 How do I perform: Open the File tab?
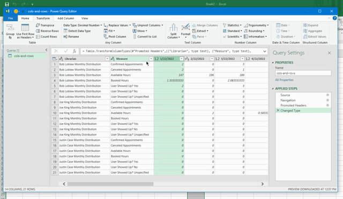click(x=11, y=18)
